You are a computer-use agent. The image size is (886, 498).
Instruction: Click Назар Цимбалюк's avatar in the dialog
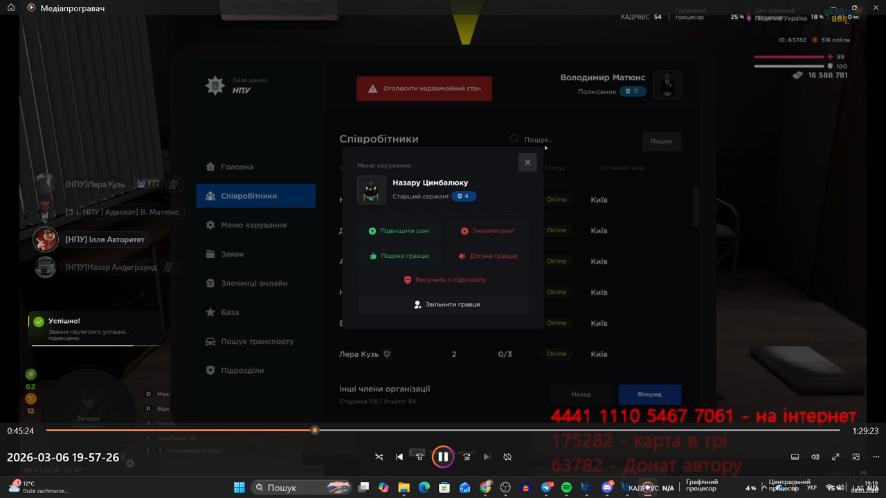point(372,190)
